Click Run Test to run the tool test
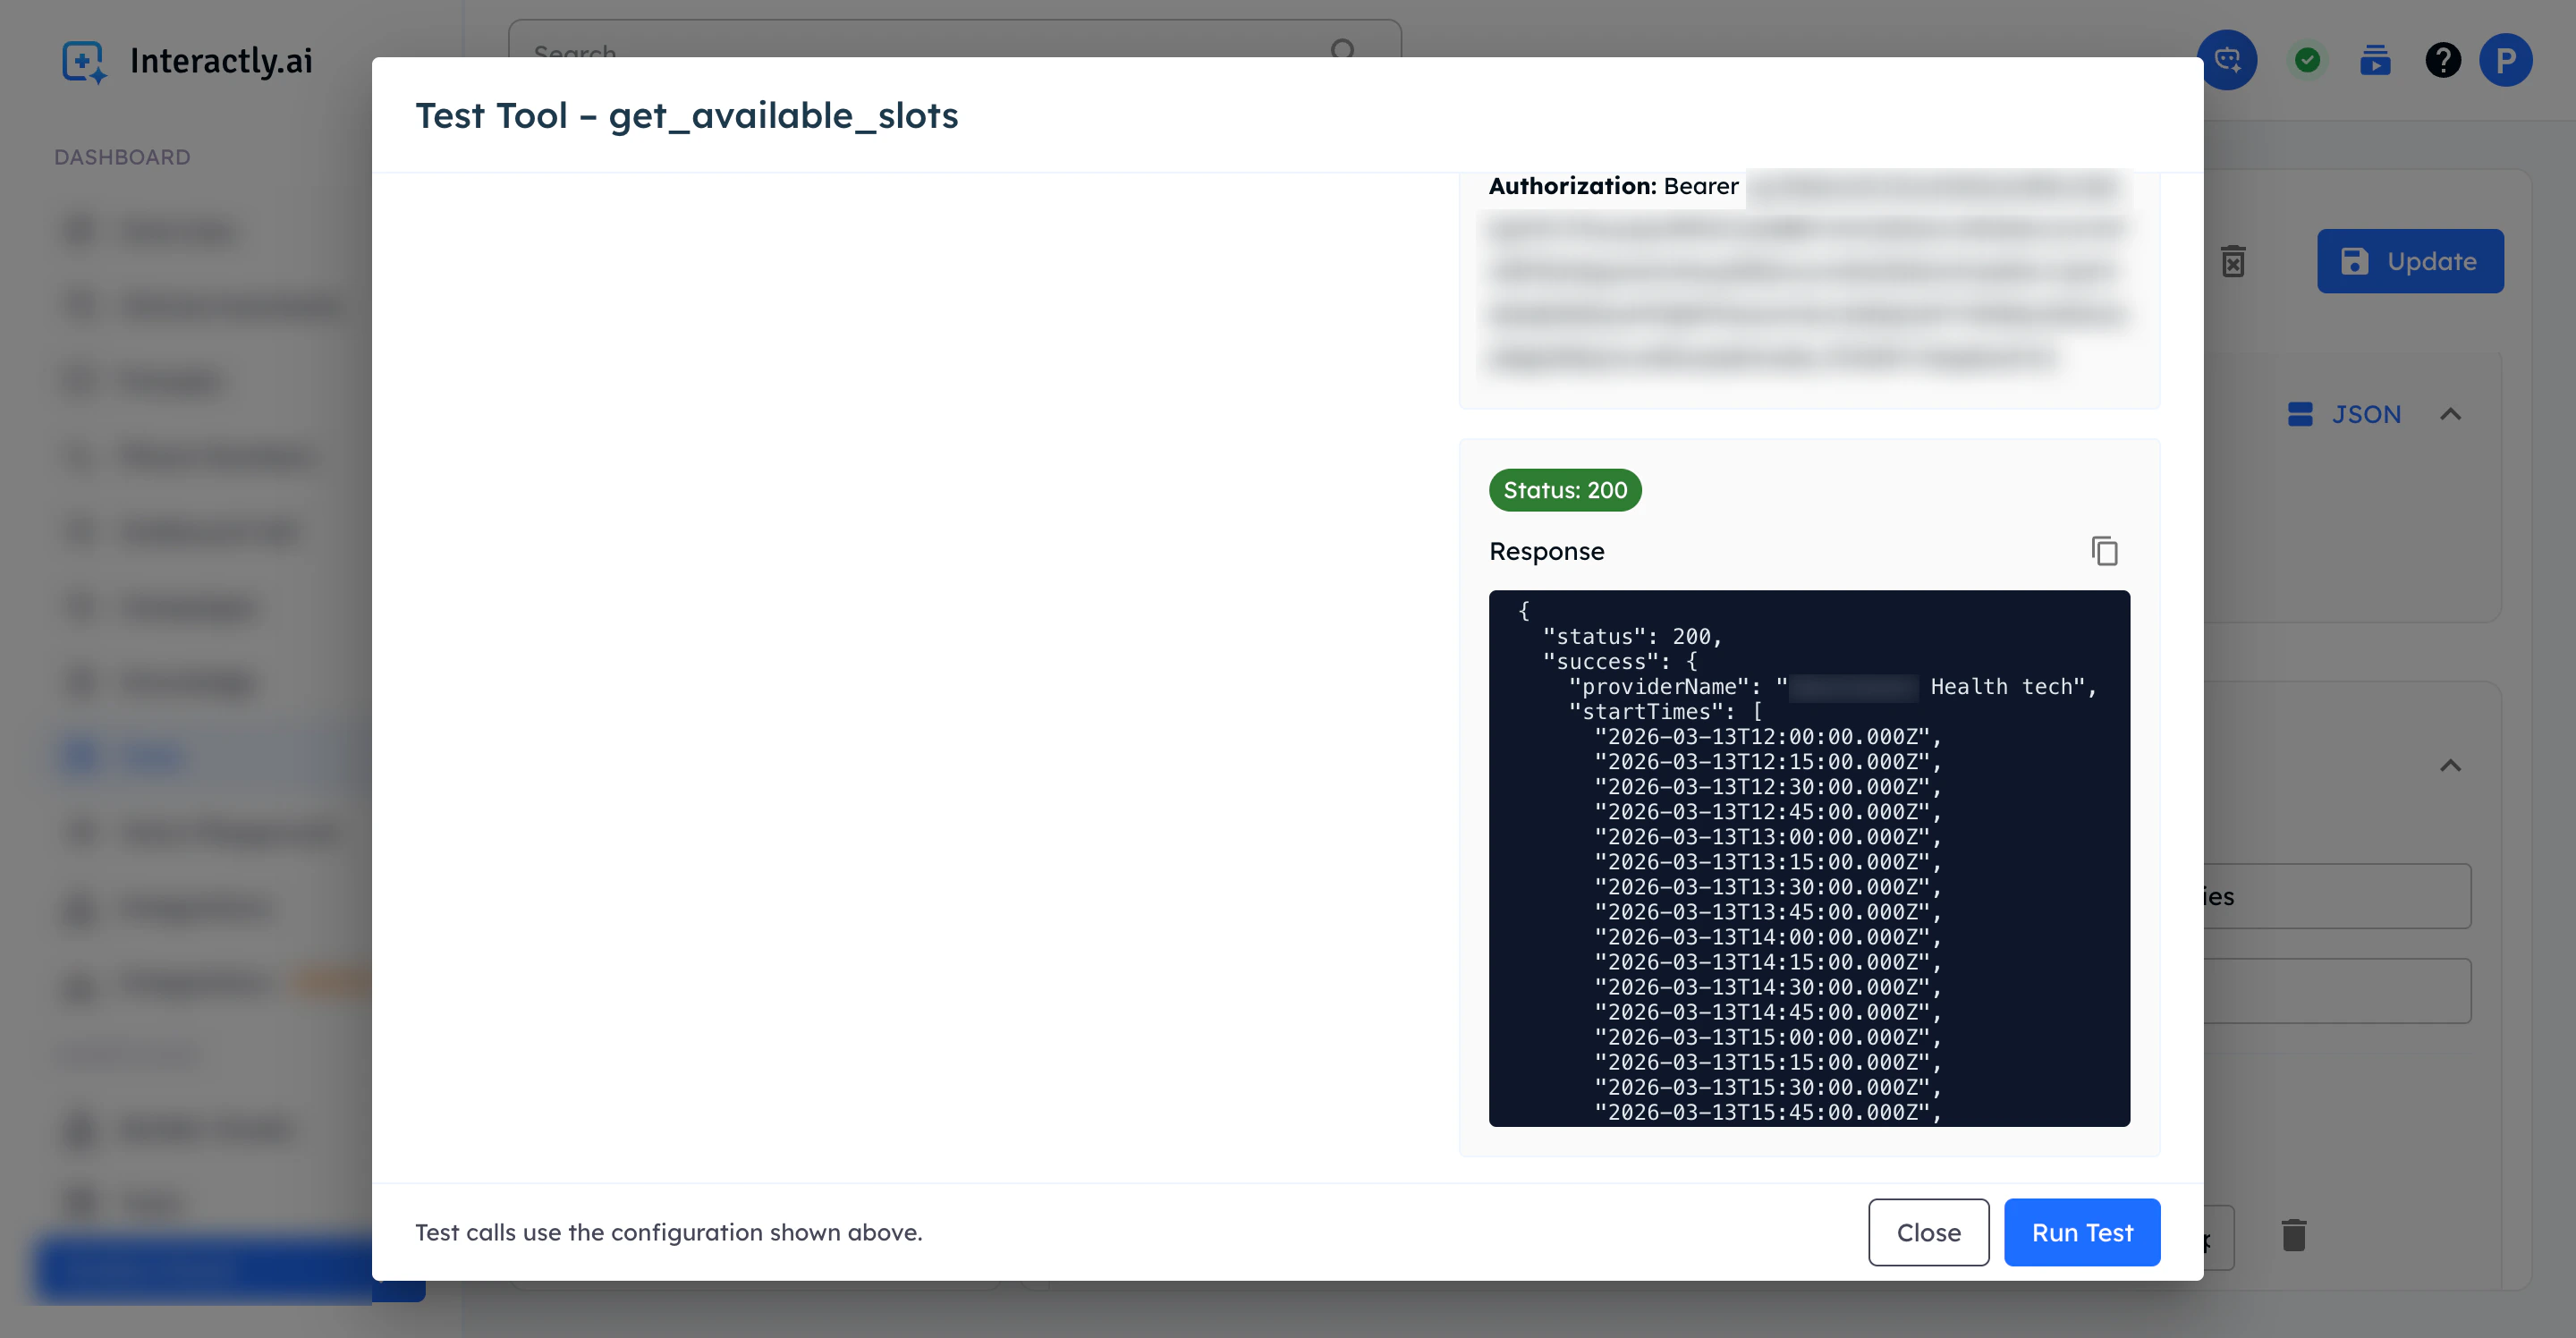 [2082, 1232]
